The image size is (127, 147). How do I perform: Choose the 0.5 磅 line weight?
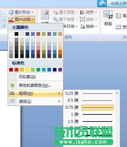point(89,100)
